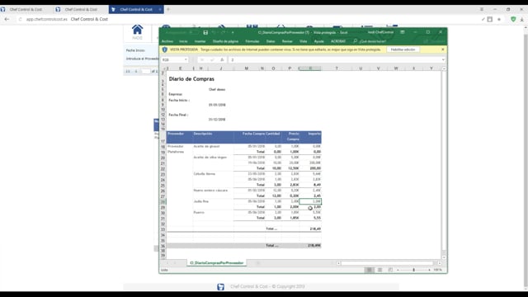
Task: Select the DiarioComprasPorProveedor sheet tab
Action: coord(216,263)
